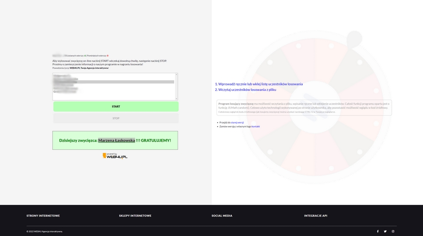Open the INTEGRACJE API footer item
This screenshot has width=423, height=236.
pos(315,215)
